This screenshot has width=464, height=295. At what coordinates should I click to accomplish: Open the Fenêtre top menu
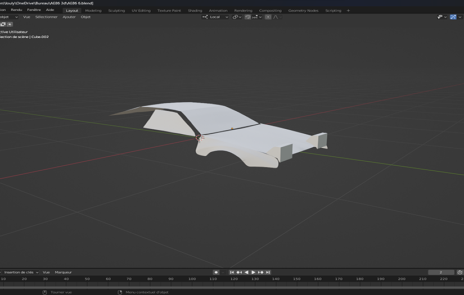click(34, 10)
